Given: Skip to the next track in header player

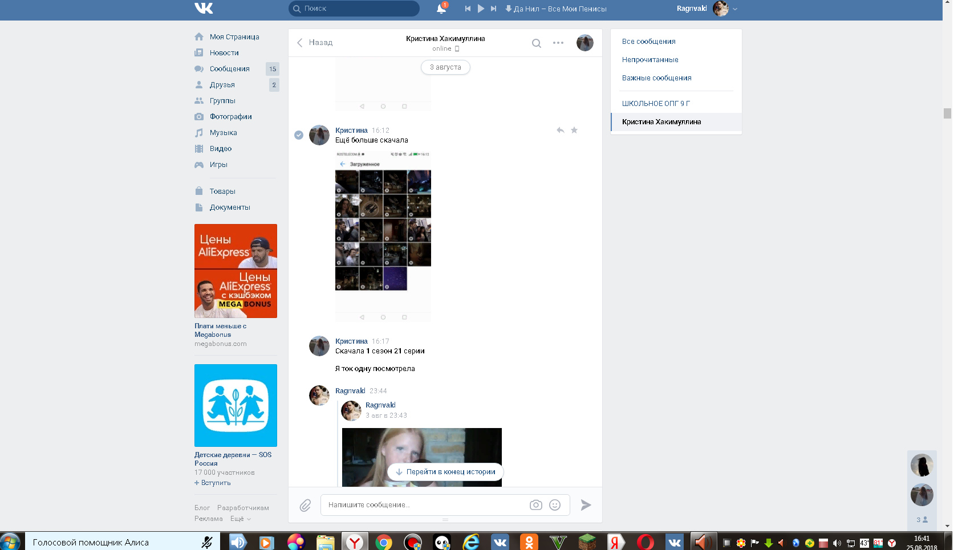Looking at the screenshot, I should tap(493, 9).
